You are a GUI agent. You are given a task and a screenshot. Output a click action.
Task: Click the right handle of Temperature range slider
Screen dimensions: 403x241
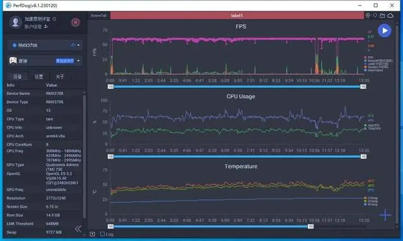[x=310, y=227]
